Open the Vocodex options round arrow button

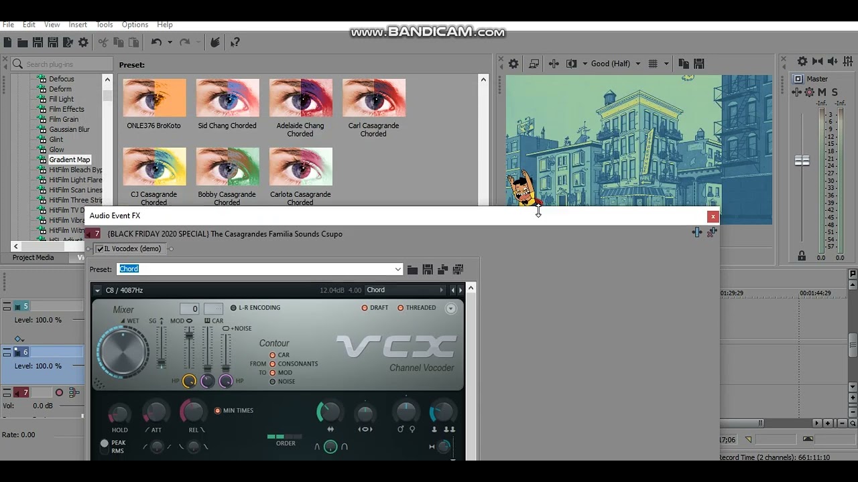pos(450,309)
